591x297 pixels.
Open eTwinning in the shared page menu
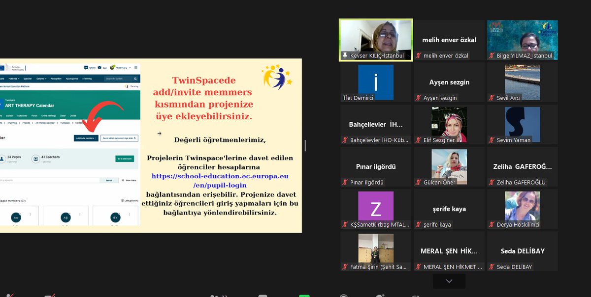pyautogui.click(x=87, y=79)
